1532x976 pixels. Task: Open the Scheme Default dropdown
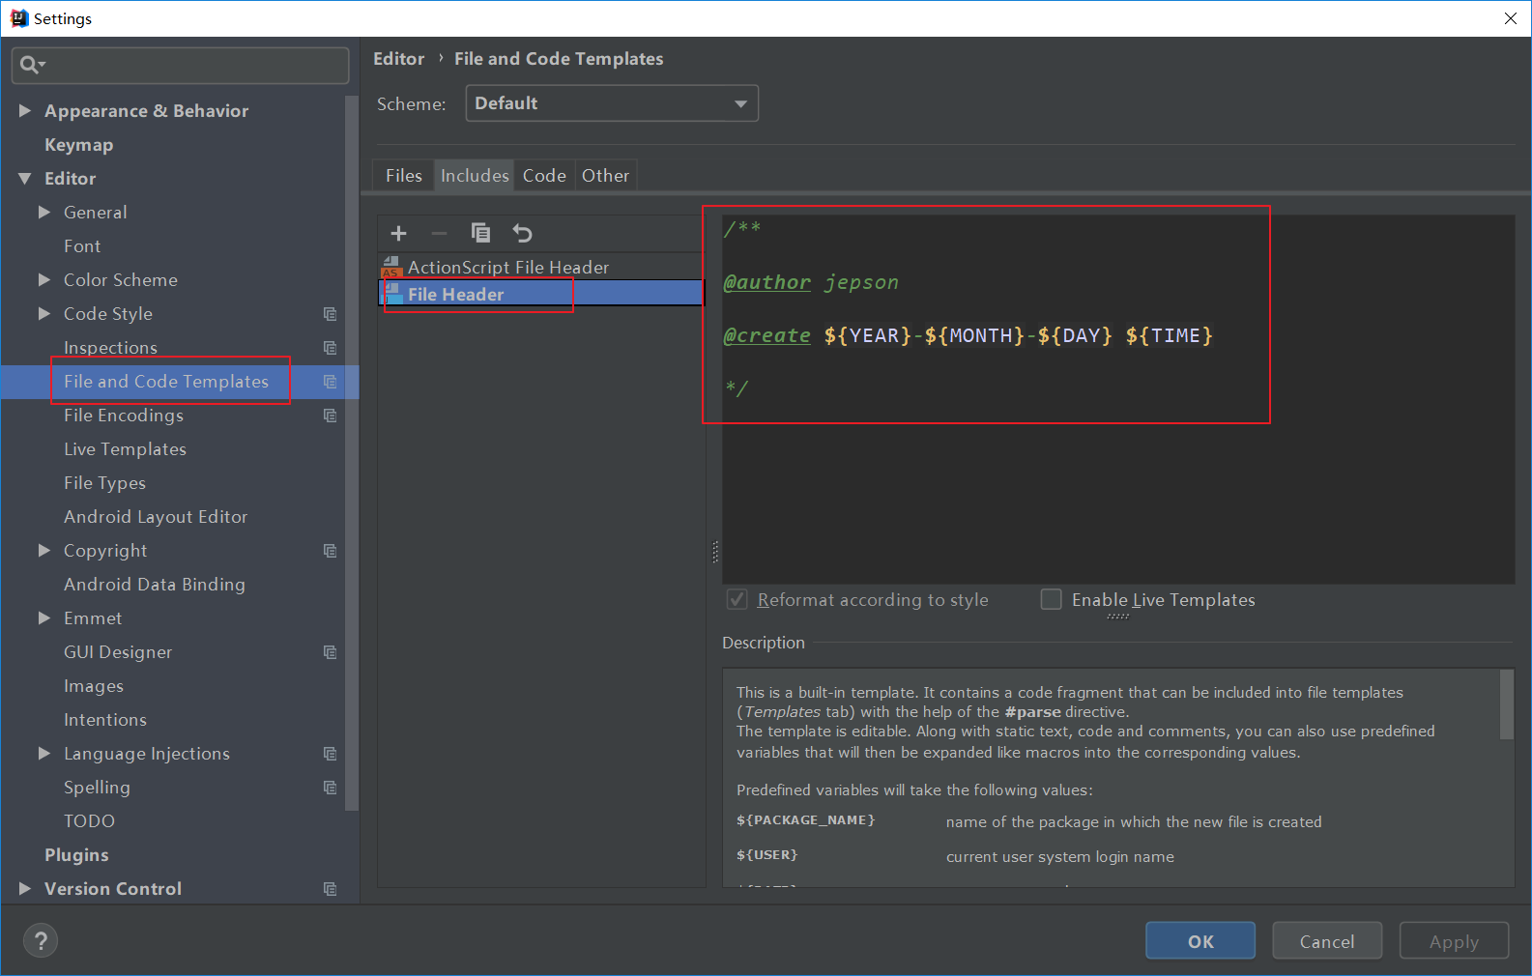click(x=612, y=103)
